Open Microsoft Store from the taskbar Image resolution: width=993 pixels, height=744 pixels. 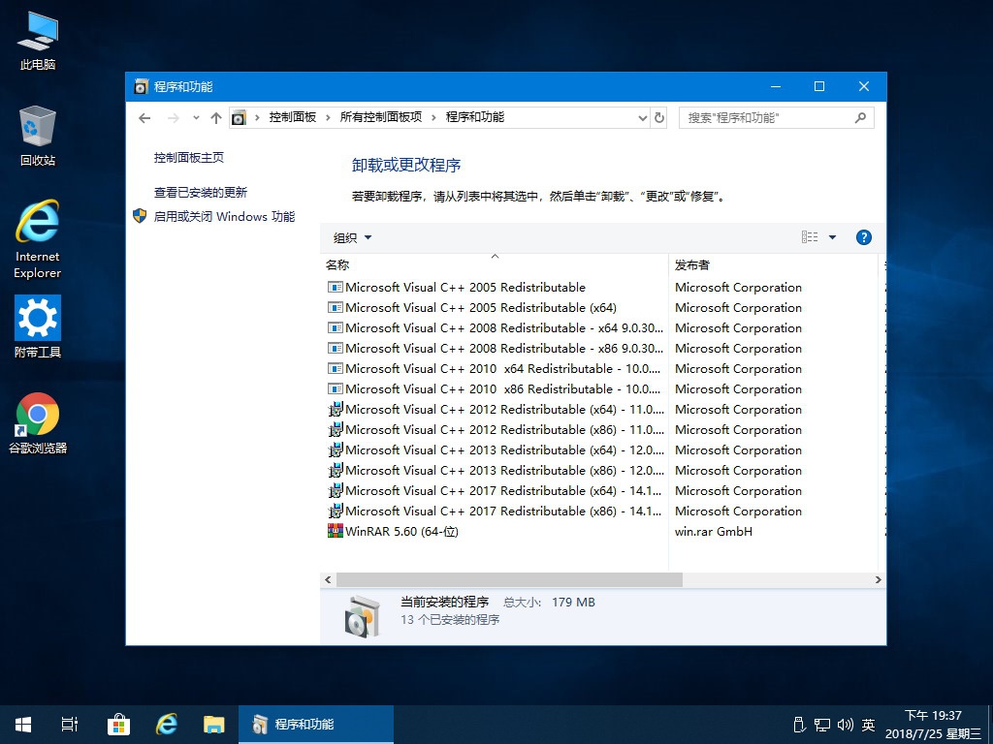118,725
